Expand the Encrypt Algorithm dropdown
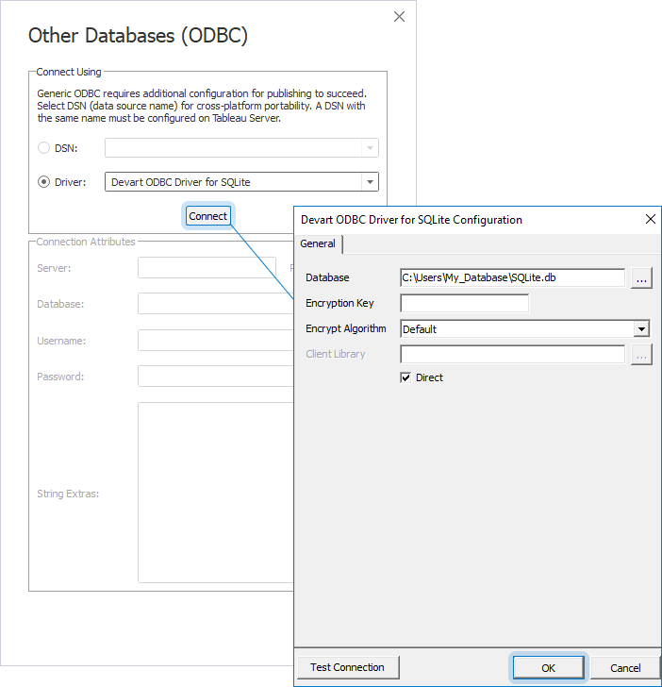This screenshot has width=662, height=687. 641,328
